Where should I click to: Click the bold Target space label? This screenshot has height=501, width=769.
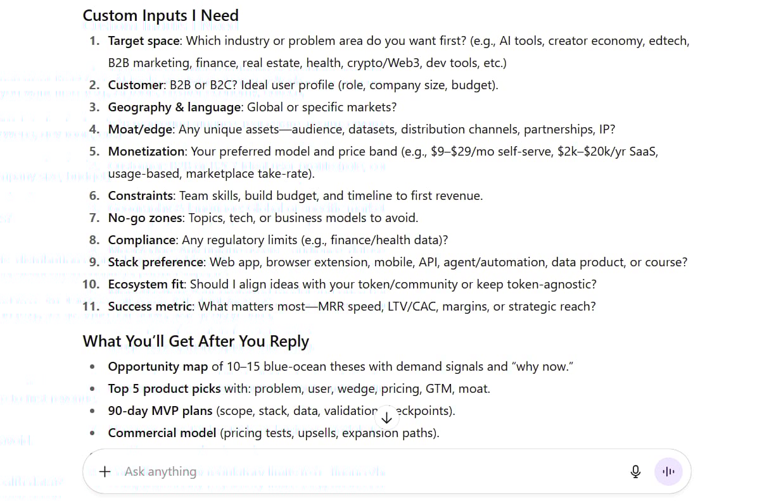click(145, 41)
